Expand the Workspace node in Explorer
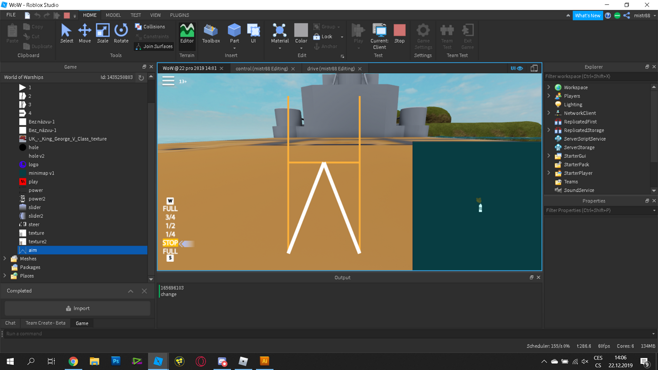This screenshot has width=658, height=370. pos(549,87)
